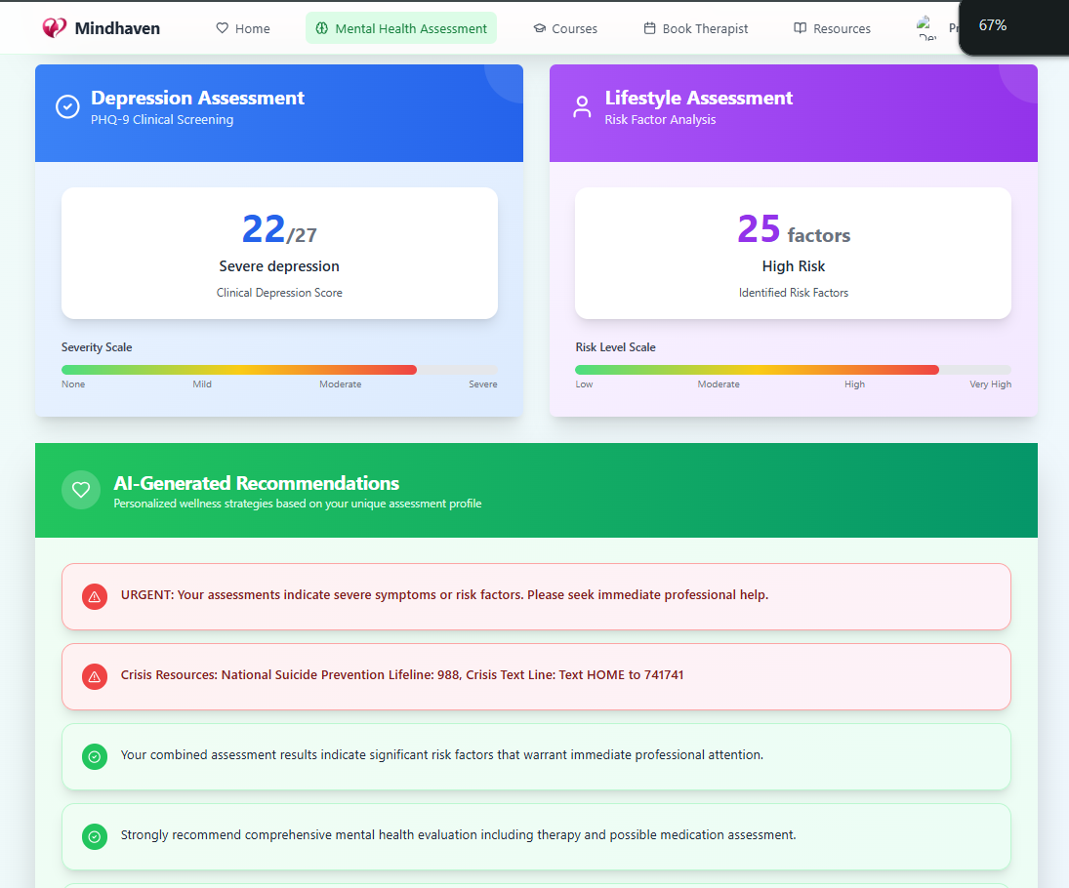Viewport: 1069px width, 888px height.
Task: Click green check icon beside comprehensive evaluation recommendation
Action: (95, 837)
